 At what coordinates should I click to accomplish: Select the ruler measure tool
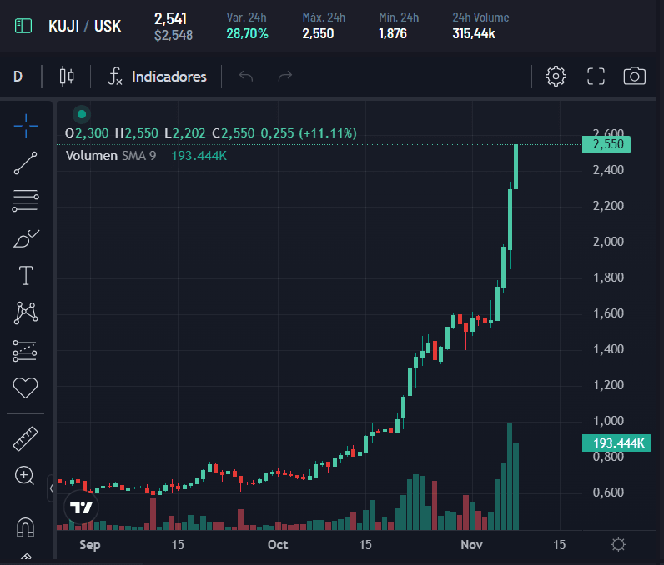click(x=26, y=438)
